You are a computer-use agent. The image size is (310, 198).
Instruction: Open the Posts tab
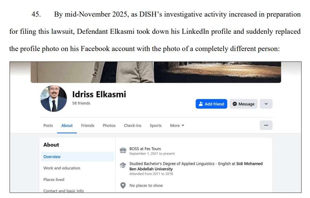(x=48, y=126)
